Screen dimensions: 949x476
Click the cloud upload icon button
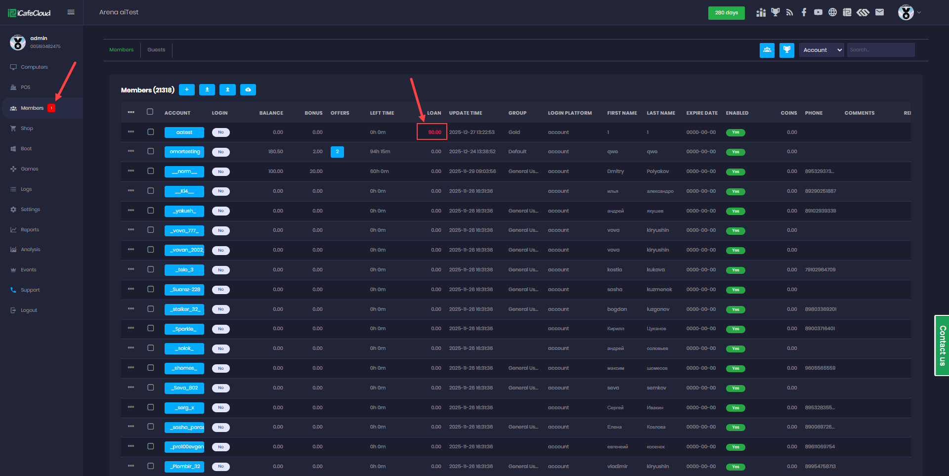coord(248,89)
